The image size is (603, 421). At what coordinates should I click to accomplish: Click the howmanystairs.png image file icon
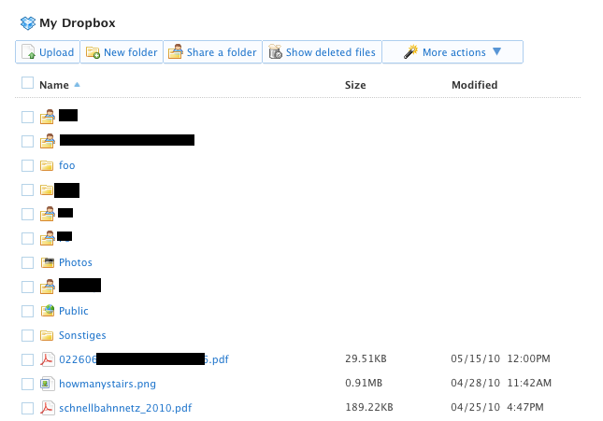47,384
